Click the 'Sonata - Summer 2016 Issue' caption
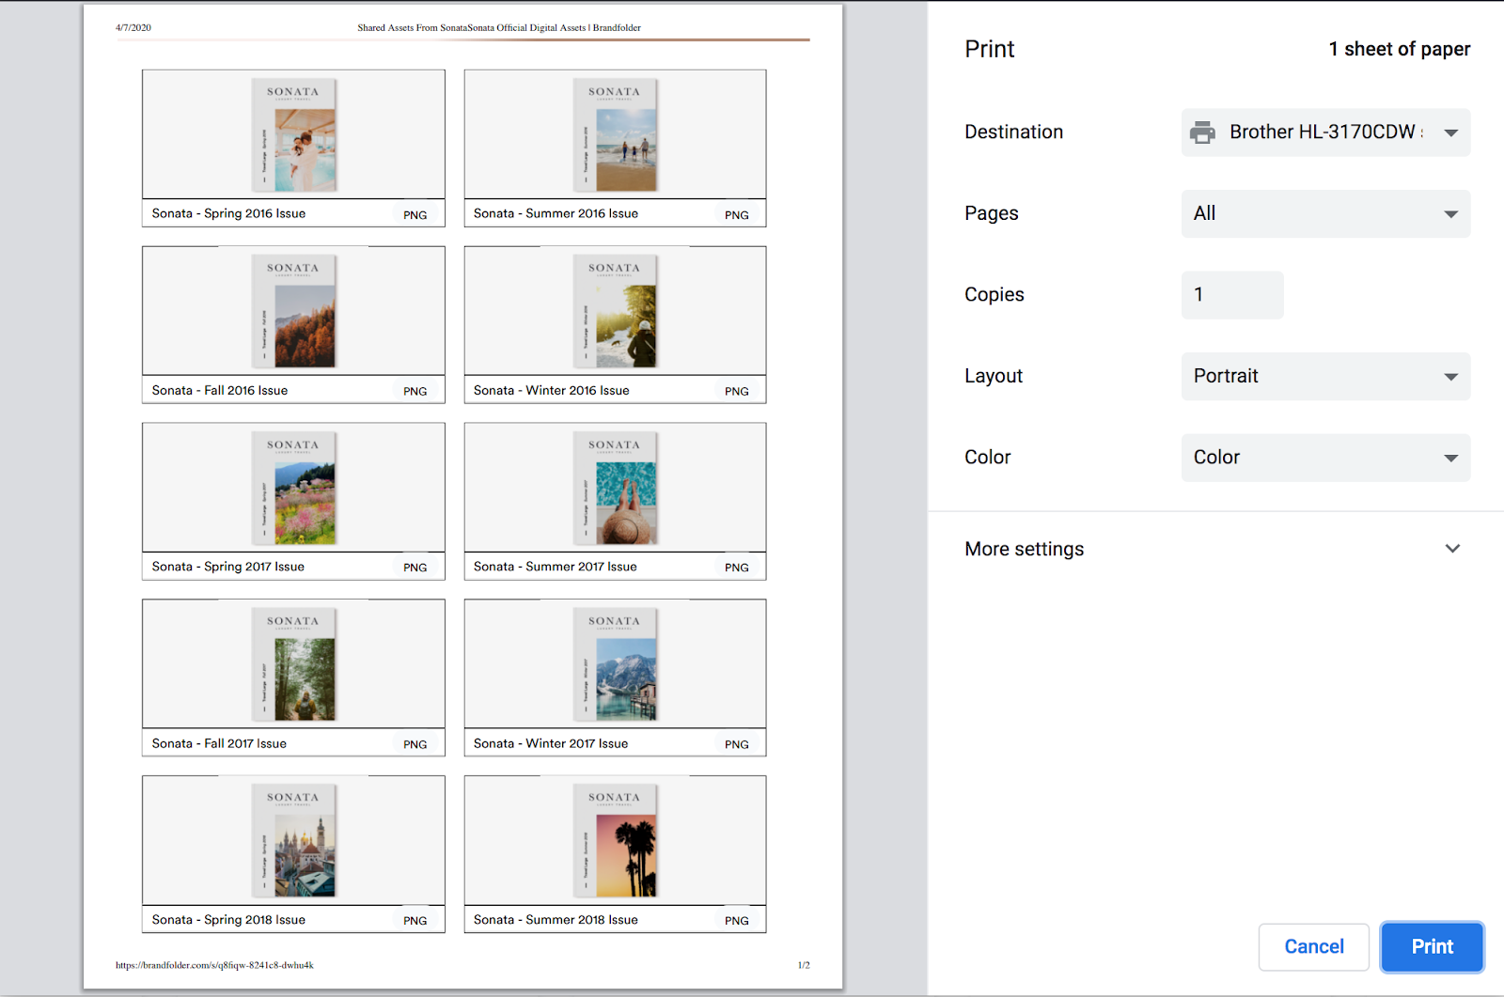1504x997 pixels. pyautogui.click(x=556, y=213)
